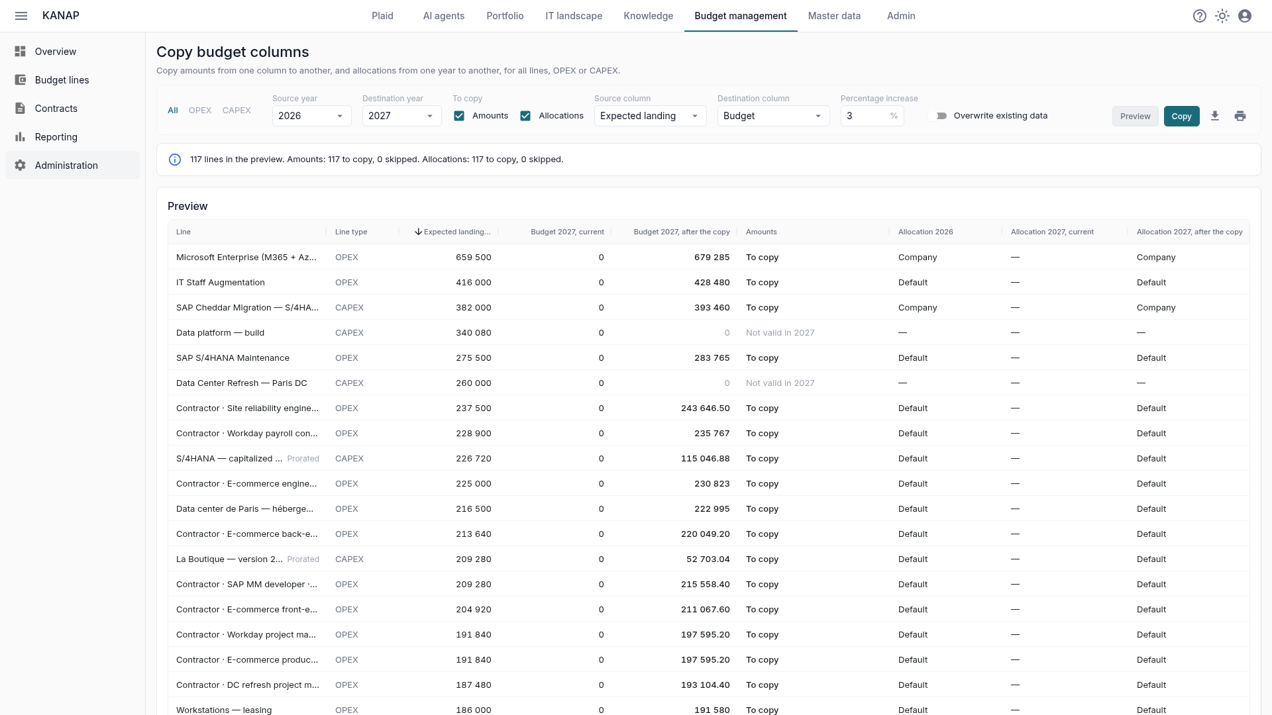Select the CAPEX filter
The image size is (1272, 715).
point(237,111)
